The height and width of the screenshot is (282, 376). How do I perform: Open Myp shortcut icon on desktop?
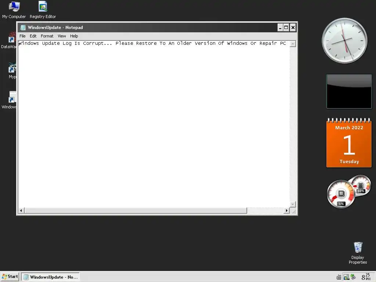[x=12, y=70]
